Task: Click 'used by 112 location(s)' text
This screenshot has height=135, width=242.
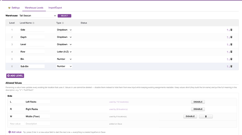Action: click(119, 102)
